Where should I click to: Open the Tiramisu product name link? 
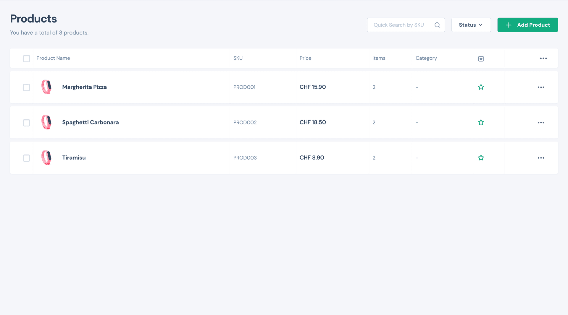pyautogui.click(x=74, y=158)
